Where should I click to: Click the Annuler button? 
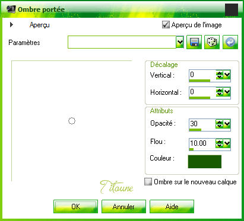(123, 206)
